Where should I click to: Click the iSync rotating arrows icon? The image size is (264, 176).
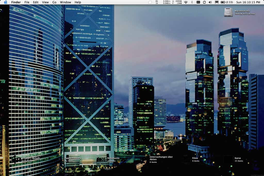pos(204,2)
